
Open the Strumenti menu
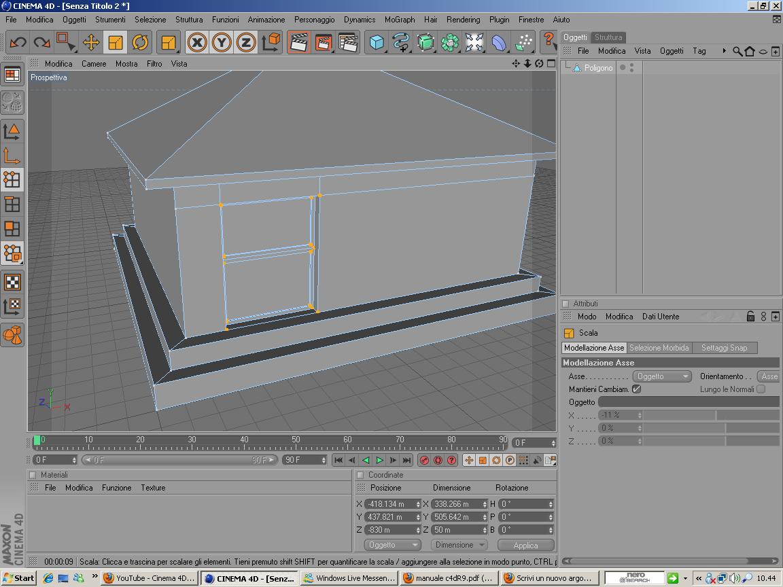pyautogui.click(x=110, y=20)
